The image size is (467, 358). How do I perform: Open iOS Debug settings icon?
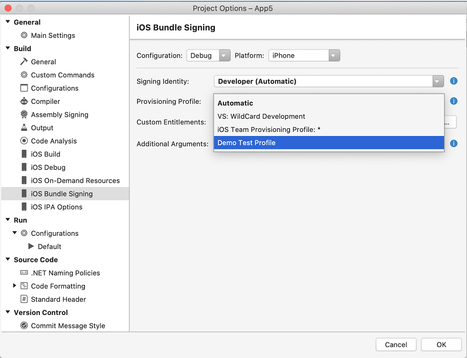pos(23,167)
